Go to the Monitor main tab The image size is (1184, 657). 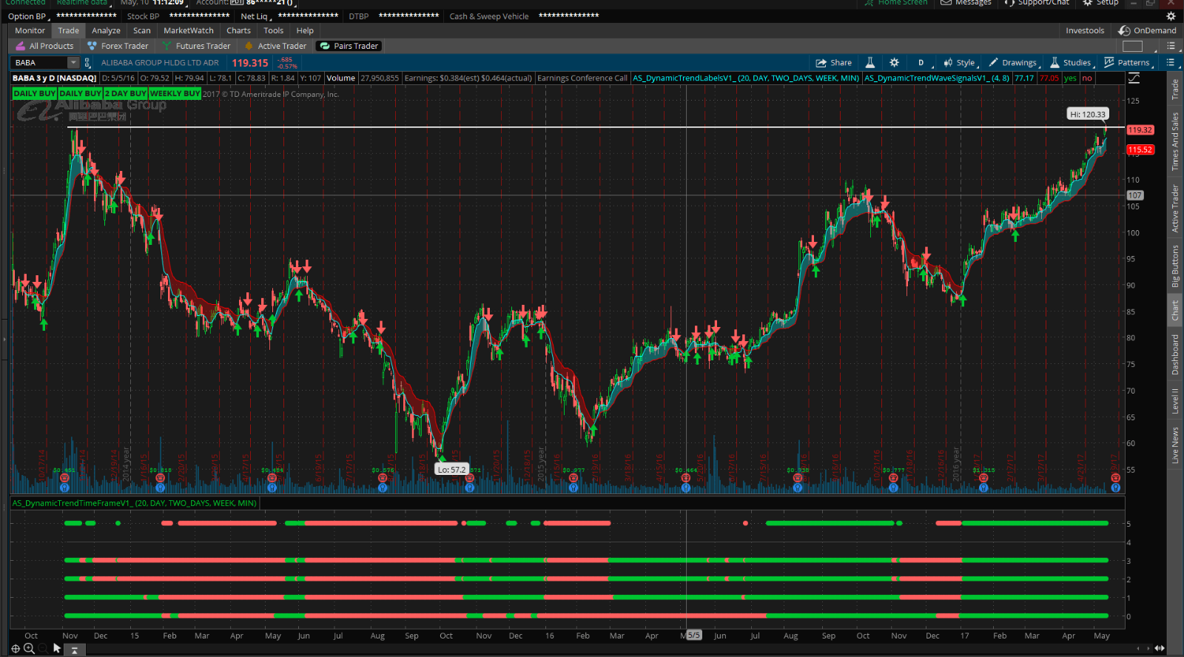30,30
